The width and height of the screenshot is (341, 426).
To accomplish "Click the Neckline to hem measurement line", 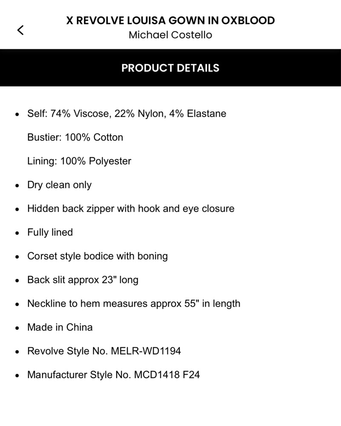I will coord(134,304).
